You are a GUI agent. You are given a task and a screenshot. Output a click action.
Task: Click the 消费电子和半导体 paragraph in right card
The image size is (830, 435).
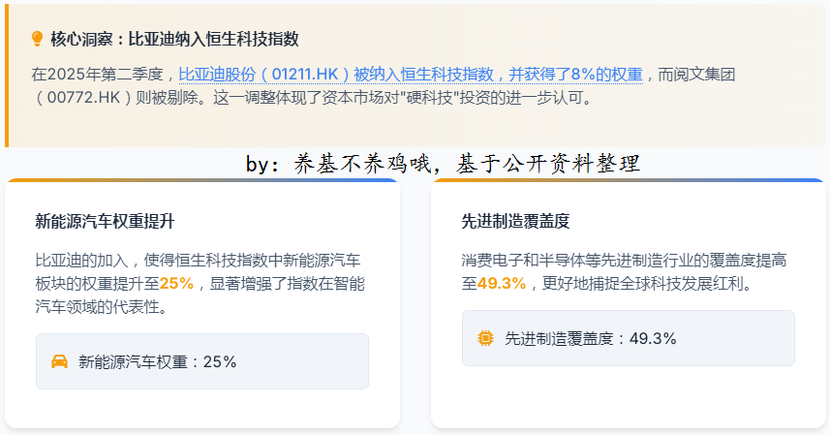[x=624, y=272]
